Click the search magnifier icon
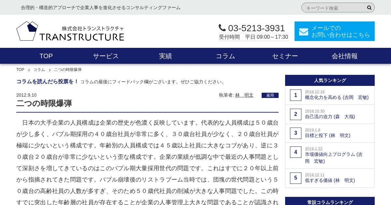The image size is (391, 205). point(369,8)
